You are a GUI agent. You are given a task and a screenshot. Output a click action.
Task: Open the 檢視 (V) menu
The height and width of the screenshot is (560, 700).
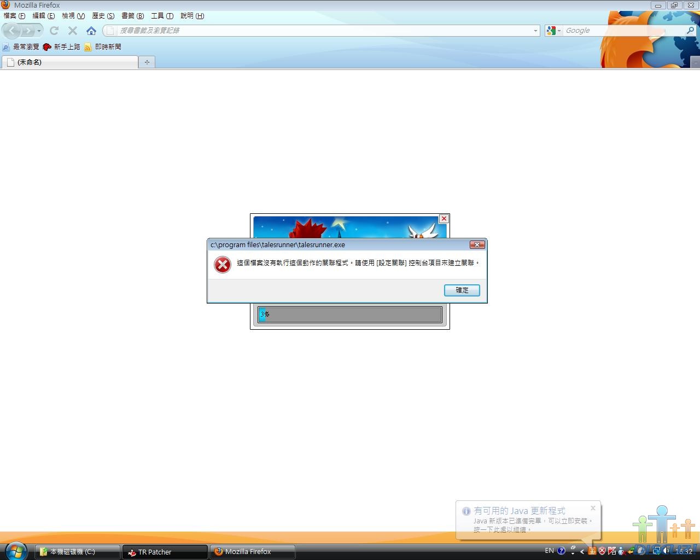coord(73,16)
